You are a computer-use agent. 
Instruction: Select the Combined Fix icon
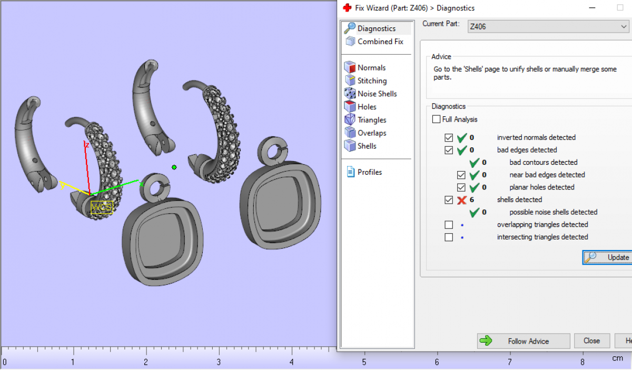[x=350, y=42]
